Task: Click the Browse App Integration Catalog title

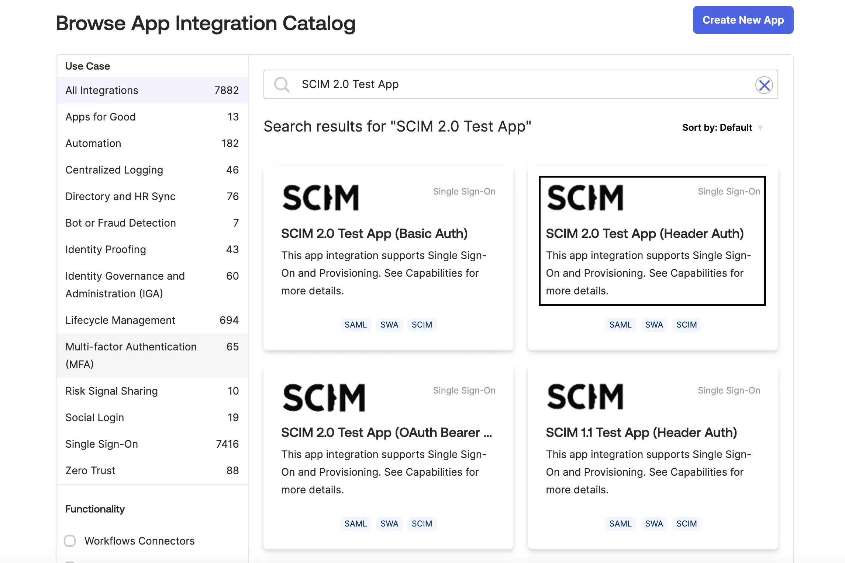Action: click(206, 24)
